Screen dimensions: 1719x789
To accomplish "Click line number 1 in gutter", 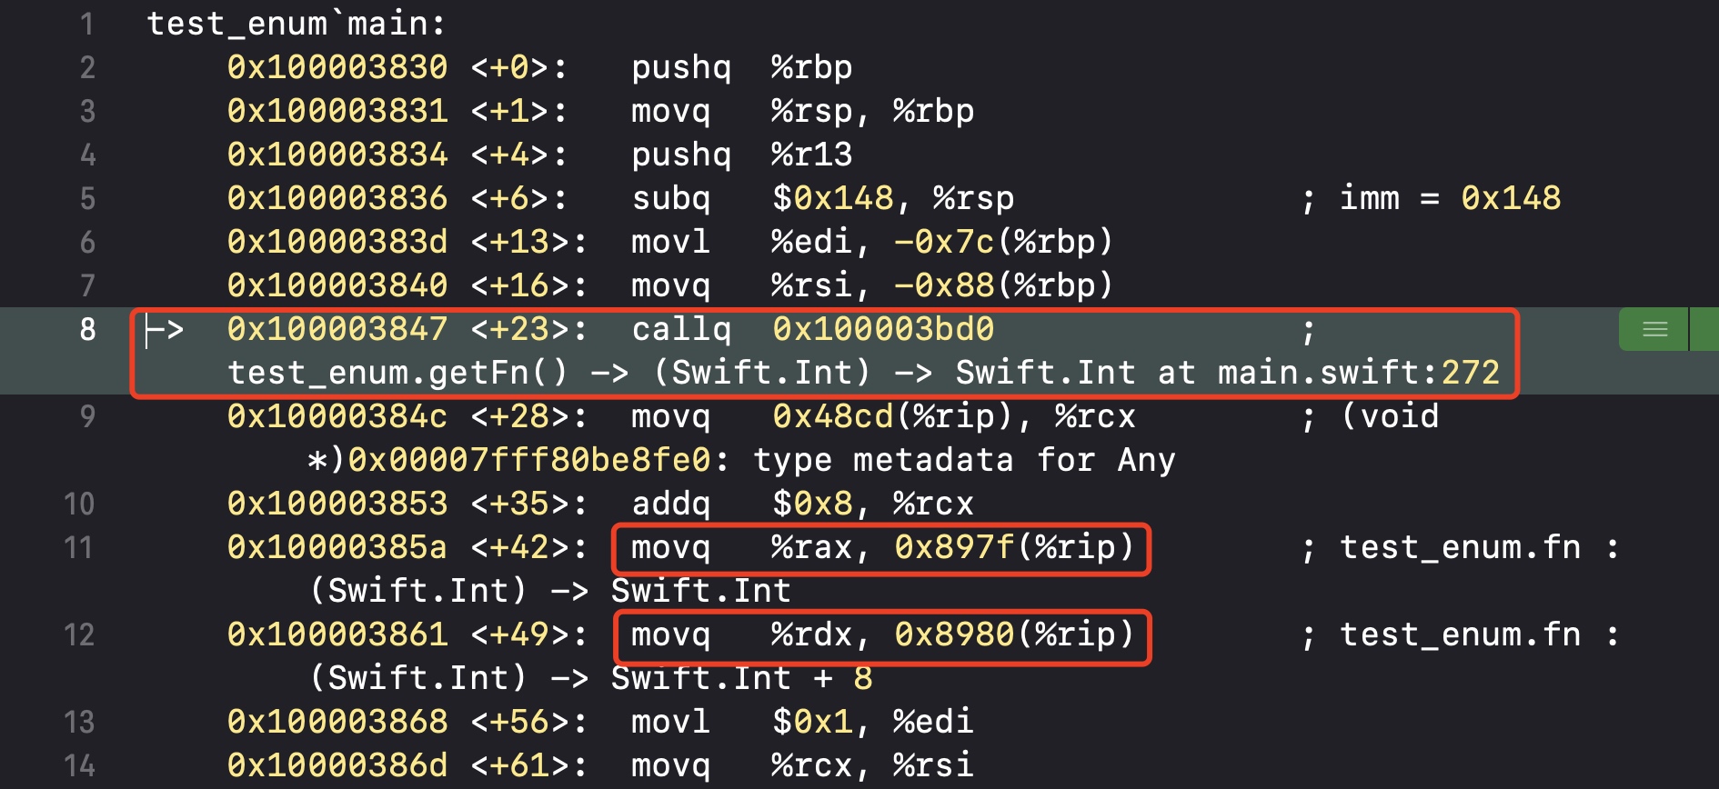I will click(x=87, y=24).
